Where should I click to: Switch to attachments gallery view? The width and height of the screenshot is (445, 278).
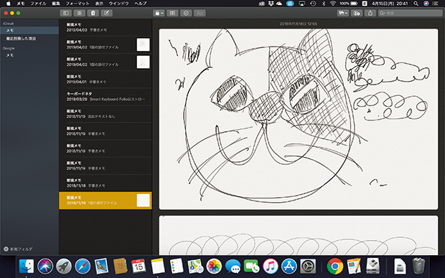(80, 13)
